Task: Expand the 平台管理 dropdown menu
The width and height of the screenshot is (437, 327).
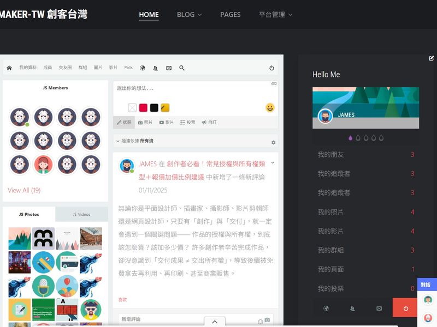Action: tap(275, 15)
